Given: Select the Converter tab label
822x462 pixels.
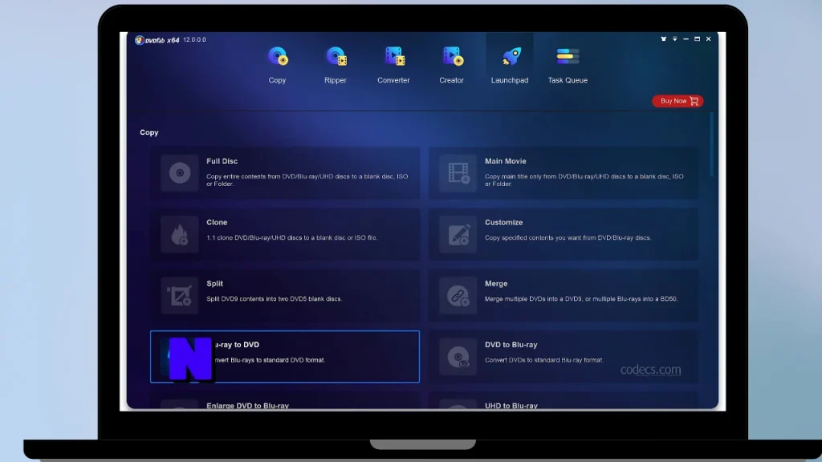Looking at the screenshot, I should [393, 80].
